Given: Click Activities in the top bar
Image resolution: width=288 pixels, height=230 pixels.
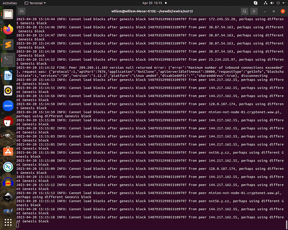Looking at the screenshot, I should (x=10, y=3).
